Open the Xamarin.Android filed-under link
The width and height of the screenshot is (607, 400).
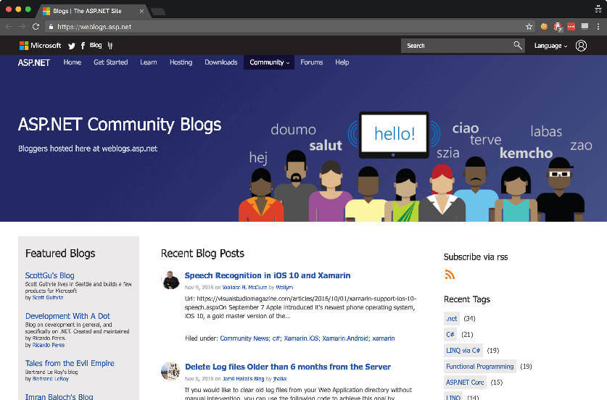tap(345, 338)
